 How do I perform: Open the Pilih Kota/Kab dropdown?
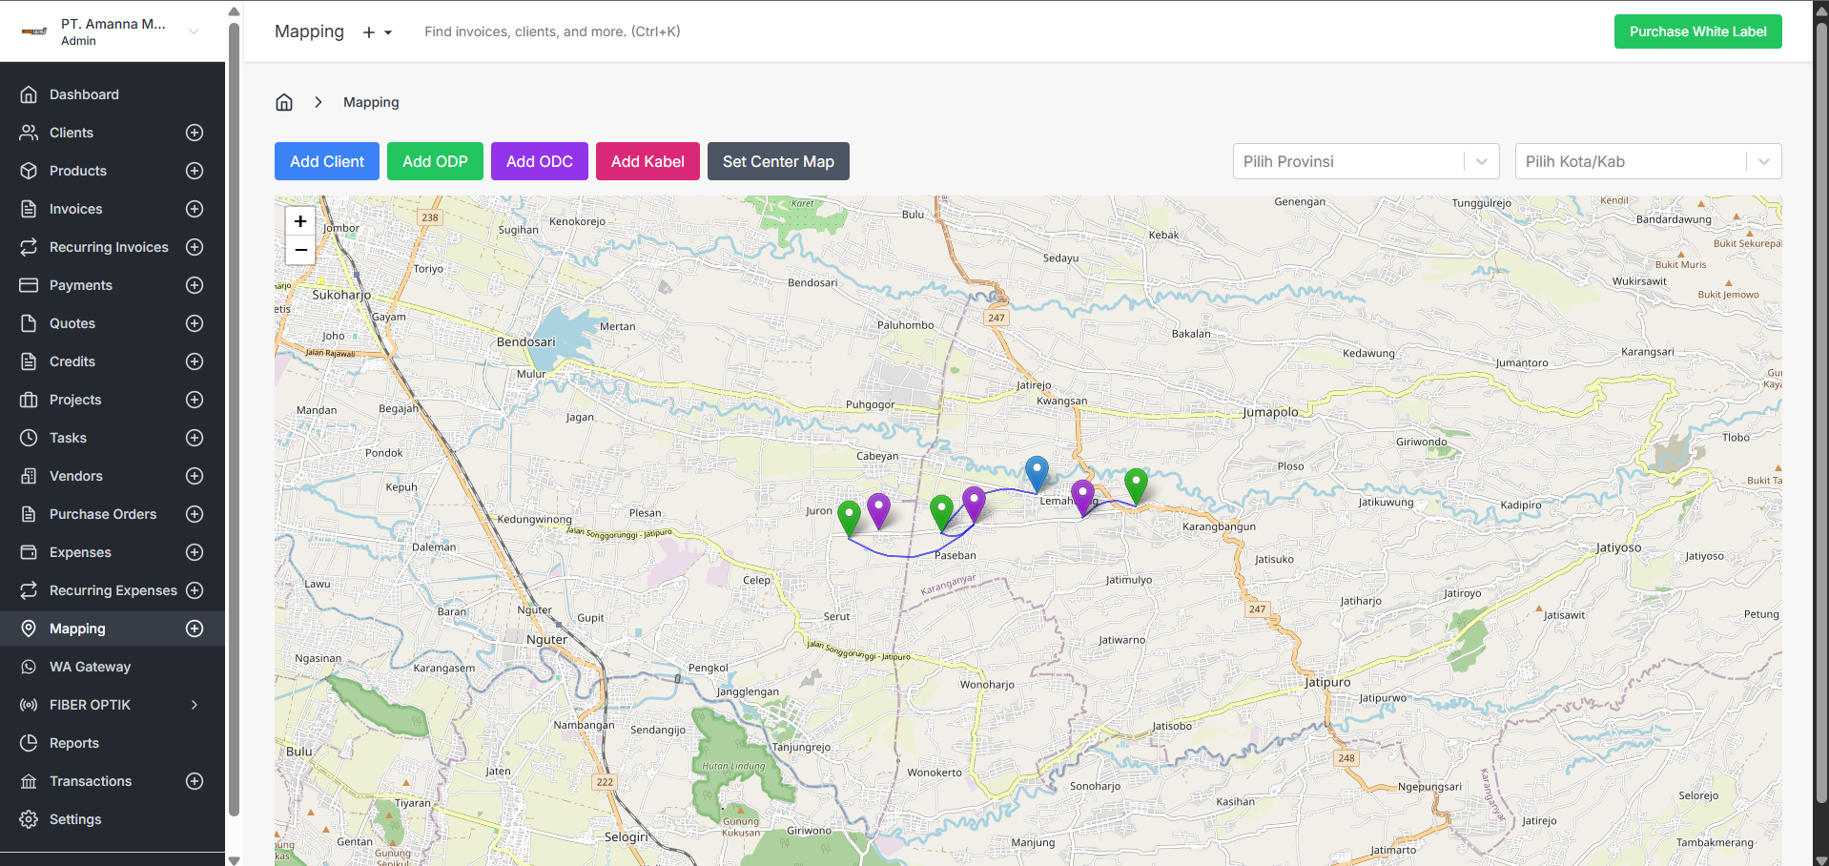click(1648, 161)
